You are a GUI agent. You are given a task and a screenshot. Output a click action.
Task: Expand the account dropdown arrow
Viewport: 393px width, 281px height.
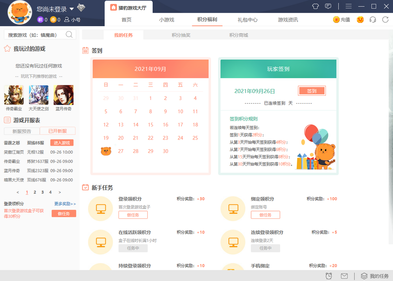(x=71, y=9)
